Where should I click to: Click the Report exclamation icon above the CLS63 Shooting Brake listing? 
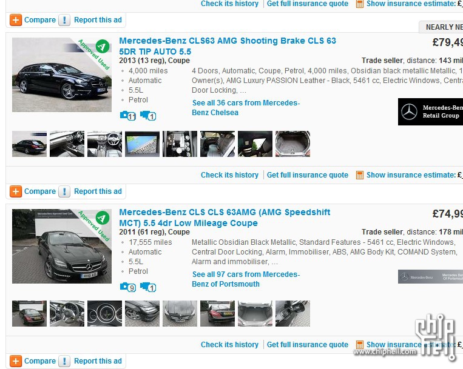click(64, 20)
